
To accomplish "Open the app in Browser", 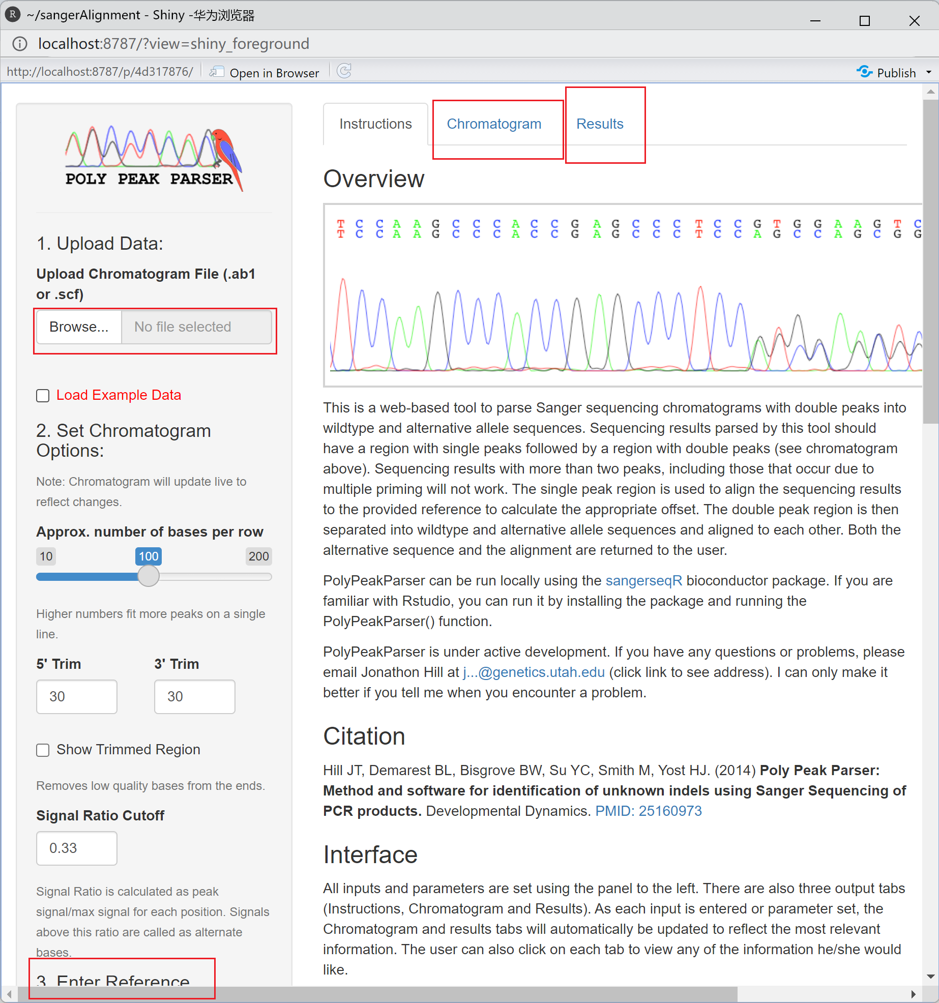I will pyautogui.click(x=264, y=72).
